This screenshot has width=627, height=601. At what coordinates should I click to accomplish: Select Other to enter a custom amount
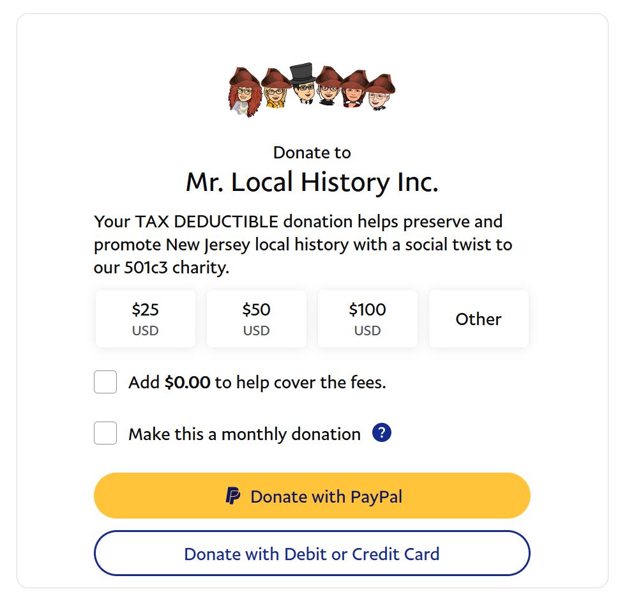tap(478, 319)
